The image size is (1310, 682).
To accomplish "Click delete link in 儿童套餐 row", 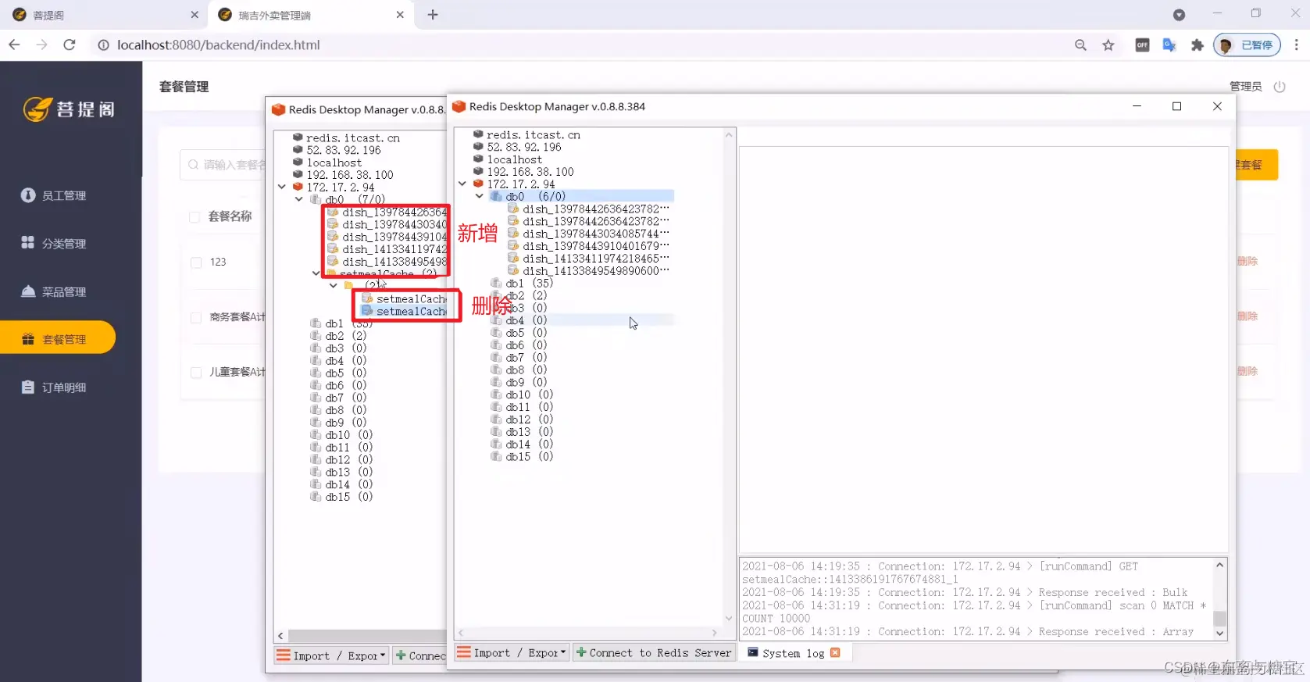I will (1248, 372).
